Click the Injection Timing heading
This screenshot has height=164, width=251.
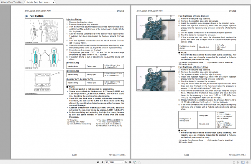(x=74, y=19)
